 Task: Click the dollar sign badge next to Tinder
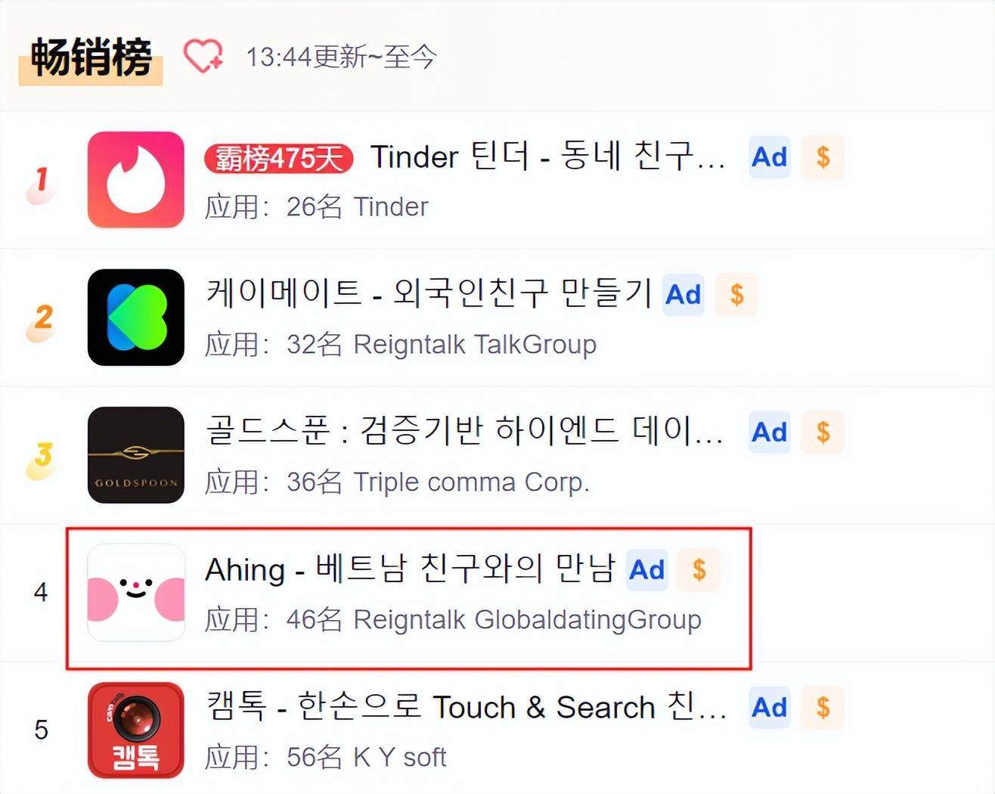[x=823, y=157]
